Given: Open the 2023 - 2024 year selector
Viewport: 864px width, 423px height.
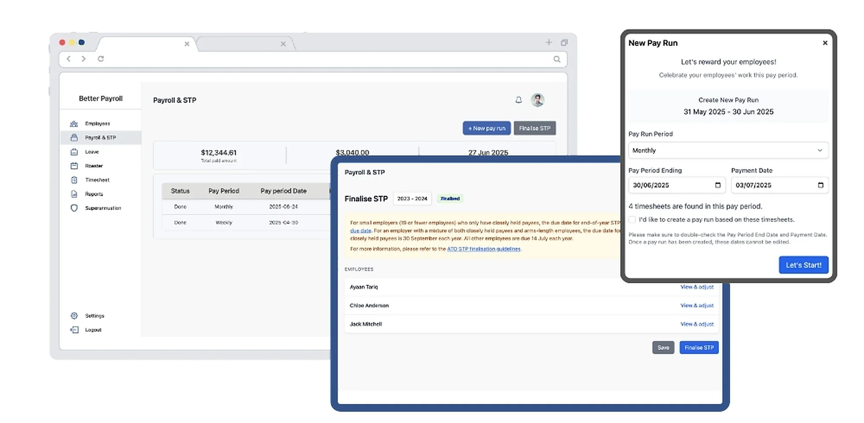Looking at the screenshot, I should [412, 199].
